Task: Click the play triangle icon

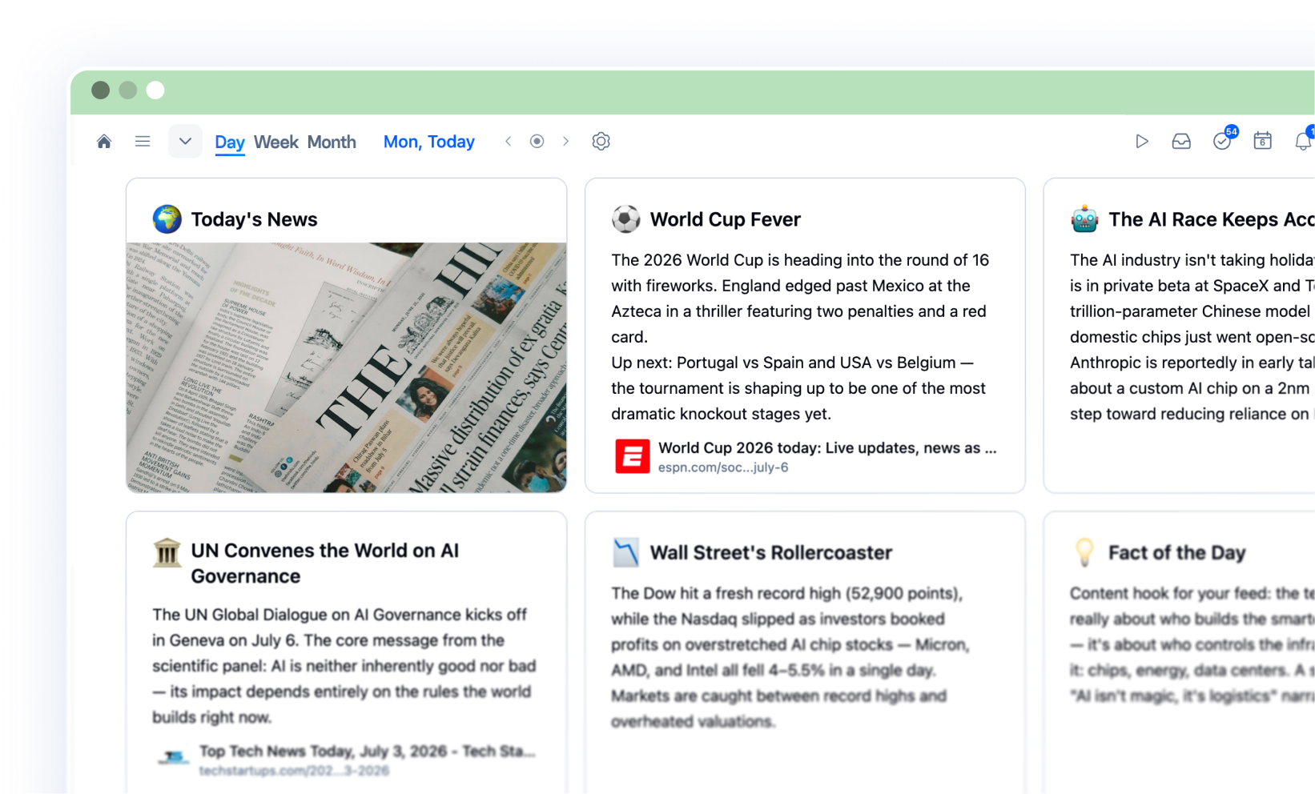Action: tap(1142, 142)
